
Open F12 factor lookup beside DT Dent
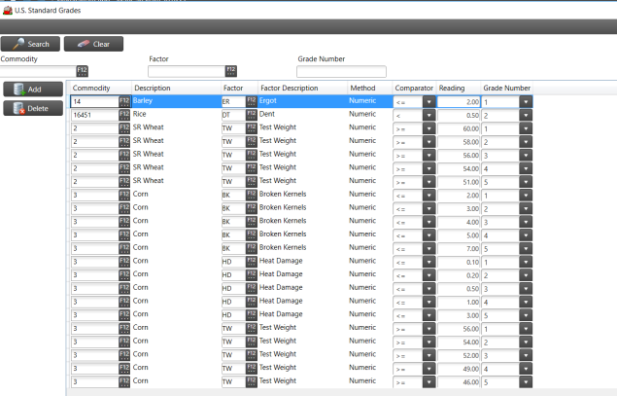pyautogui.click(x=251, y=115)
